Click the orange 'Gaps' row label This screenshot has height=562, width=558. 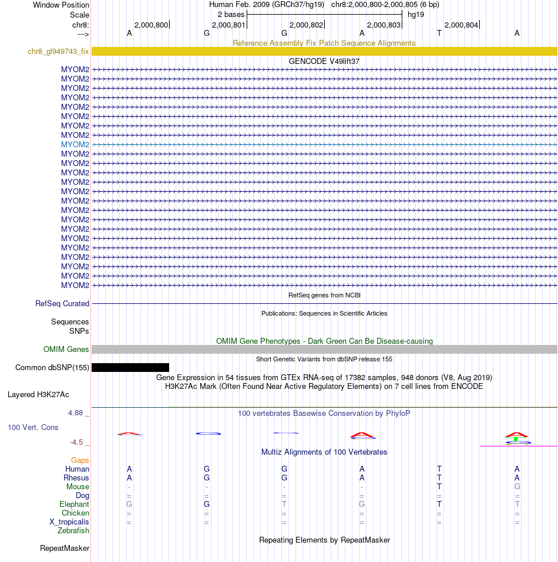click(x=80, y=460)
